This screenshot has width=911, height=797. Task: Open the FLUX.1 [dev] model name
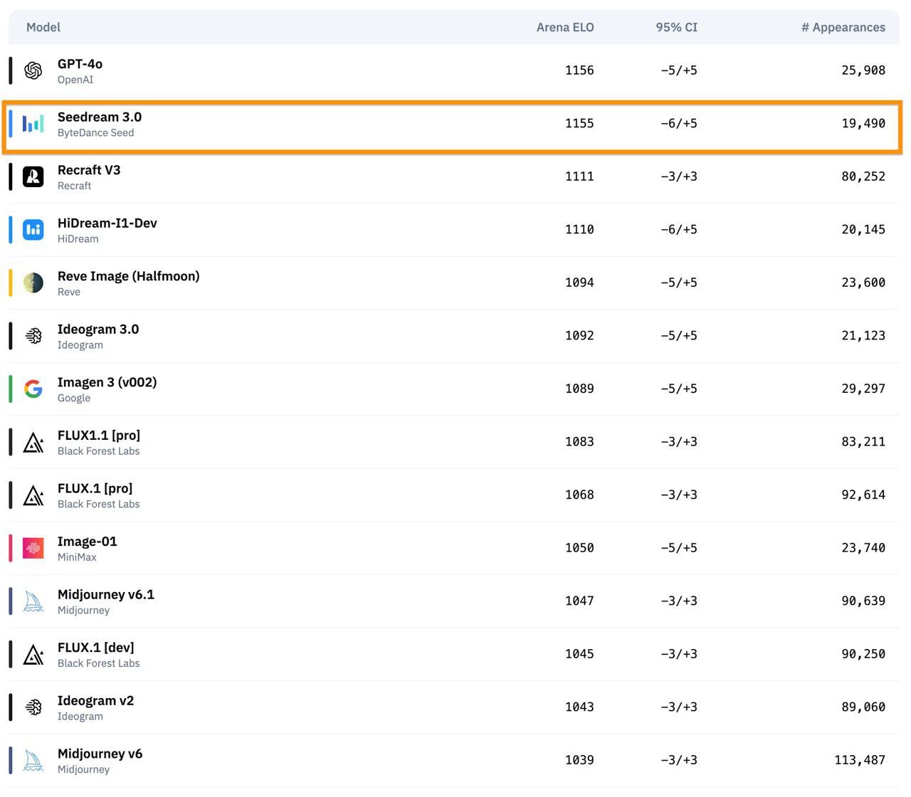(96, 648)
